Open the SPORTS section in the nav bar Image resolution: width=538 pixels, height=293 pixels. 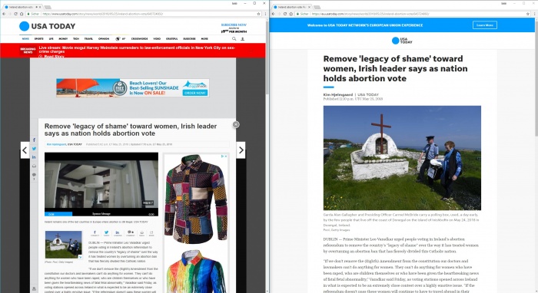click(38, 38)
